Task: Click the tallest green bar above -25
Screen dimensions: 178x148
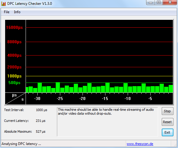Action: click(x=58, y=87)
